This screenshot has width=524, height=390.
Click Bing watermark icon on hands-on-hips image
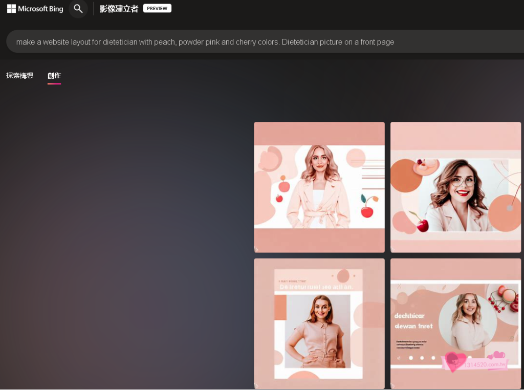pyautogui.click(x=257, y=385)
